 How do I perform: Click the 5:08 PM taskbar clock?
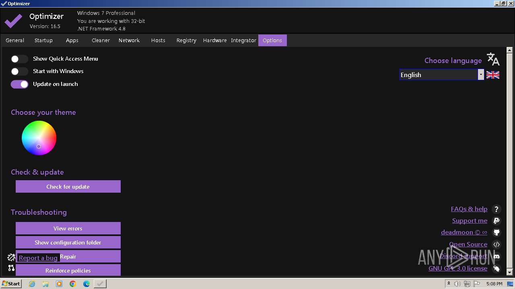(494, 284)
